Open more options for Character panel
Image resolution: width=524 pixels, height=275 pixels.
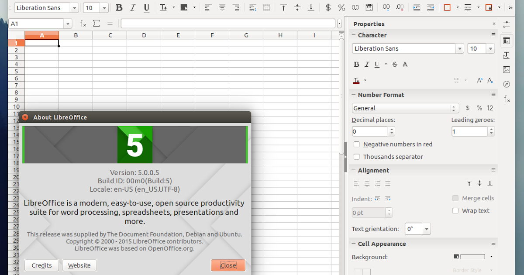coord(493,35)
